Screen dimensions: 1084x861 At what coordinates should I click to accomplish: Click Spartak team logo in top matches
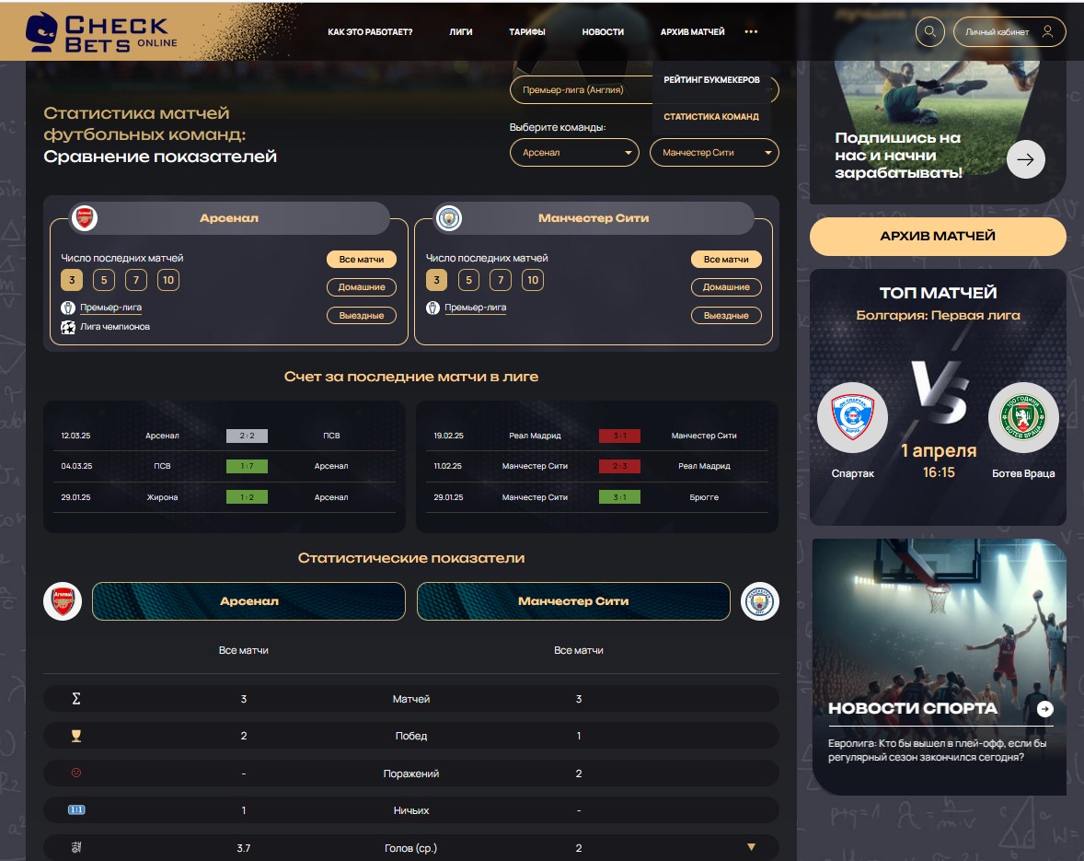852,417
